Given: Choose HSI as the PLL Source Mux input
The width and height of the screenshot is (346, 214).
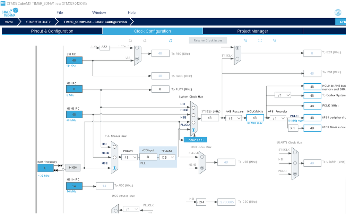Looking at the screenshot, I should (114, 147).
